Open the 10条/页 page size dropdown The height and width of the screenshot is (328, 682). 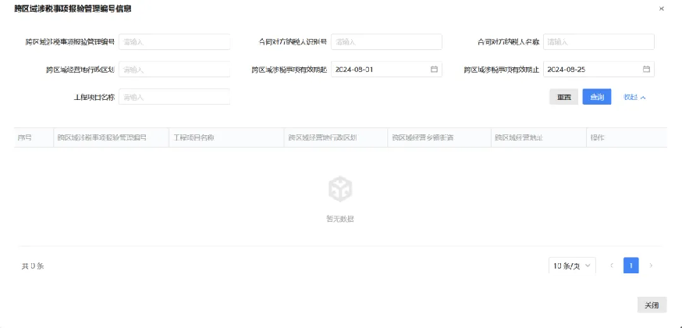(572, 266)
